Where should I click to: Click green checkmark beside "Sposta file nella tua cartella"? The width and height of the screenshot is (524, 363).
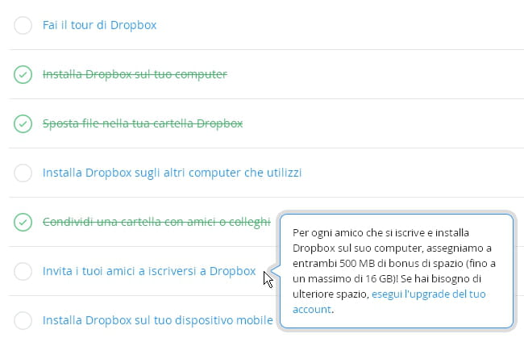click(23, 124)
